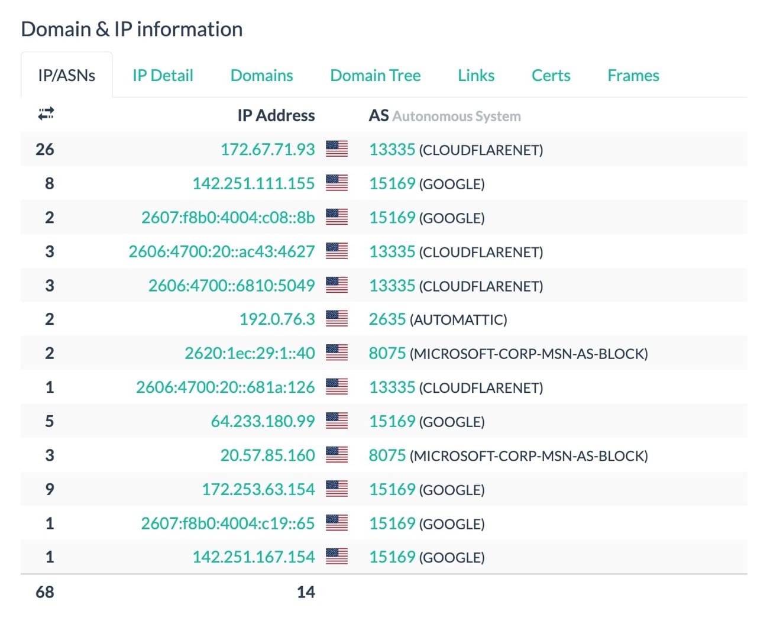
Task: Click the US flag beside 64.233.180.99
Action: coord(337,421)
